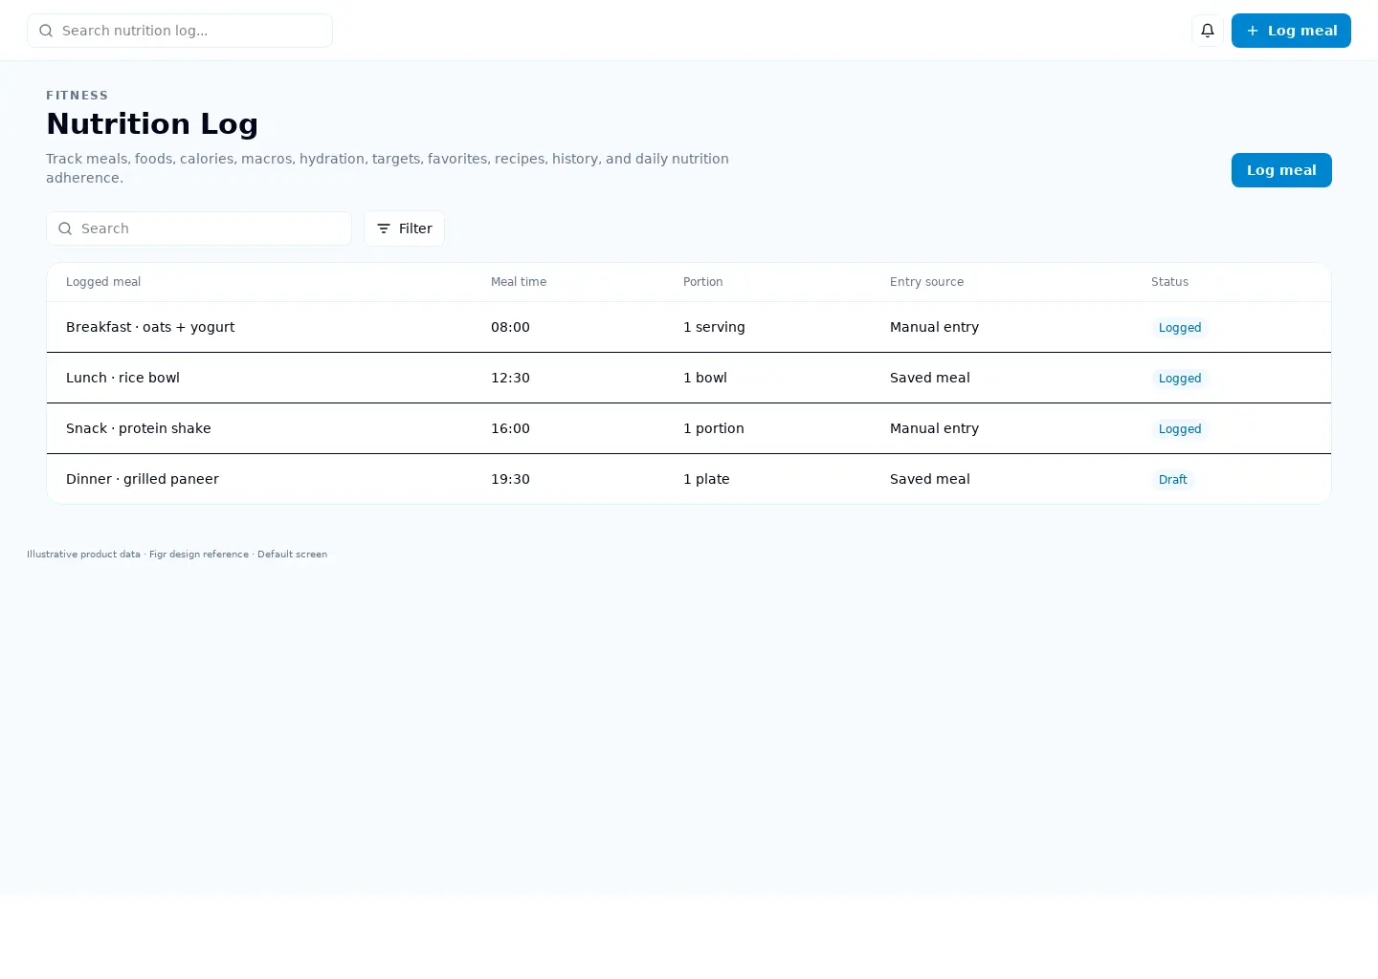Open the Lunch · rice bowl row
The width and height of the screenshot is (1378, 979).
click(689, 378)
